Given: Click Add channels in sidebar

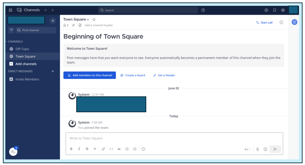Looking at the screenshot, I should click(26, 64).
